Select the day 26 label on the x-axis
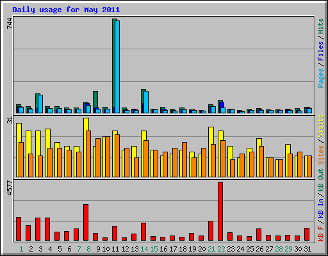 click(x=259, y=249)
